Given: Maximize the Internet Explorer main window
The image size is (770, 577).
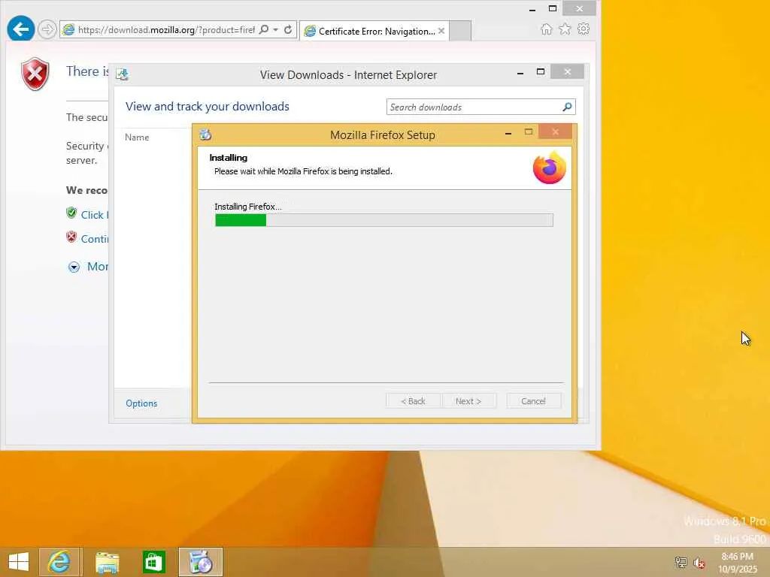Looking at the screenshot, I should [x=553, y=8].
